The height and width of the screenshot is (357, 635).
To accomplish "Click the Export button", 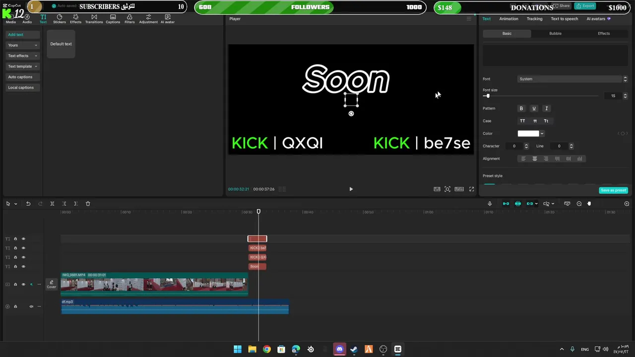I will (585, 6).
